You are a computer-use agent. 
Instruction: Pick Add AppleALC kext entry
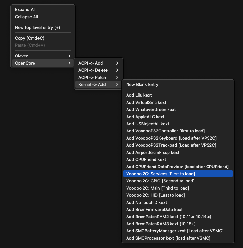145,117
